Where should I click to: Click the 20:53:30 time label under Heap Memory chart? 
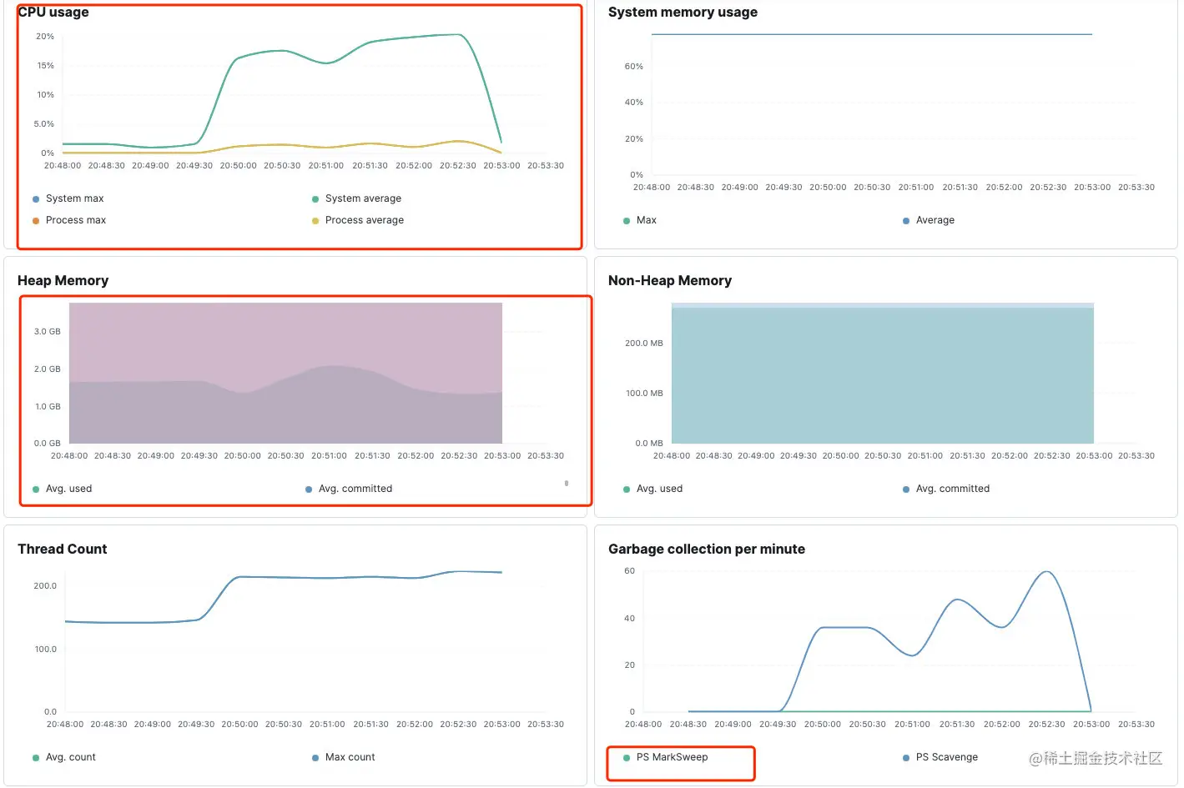coord(546,456)
